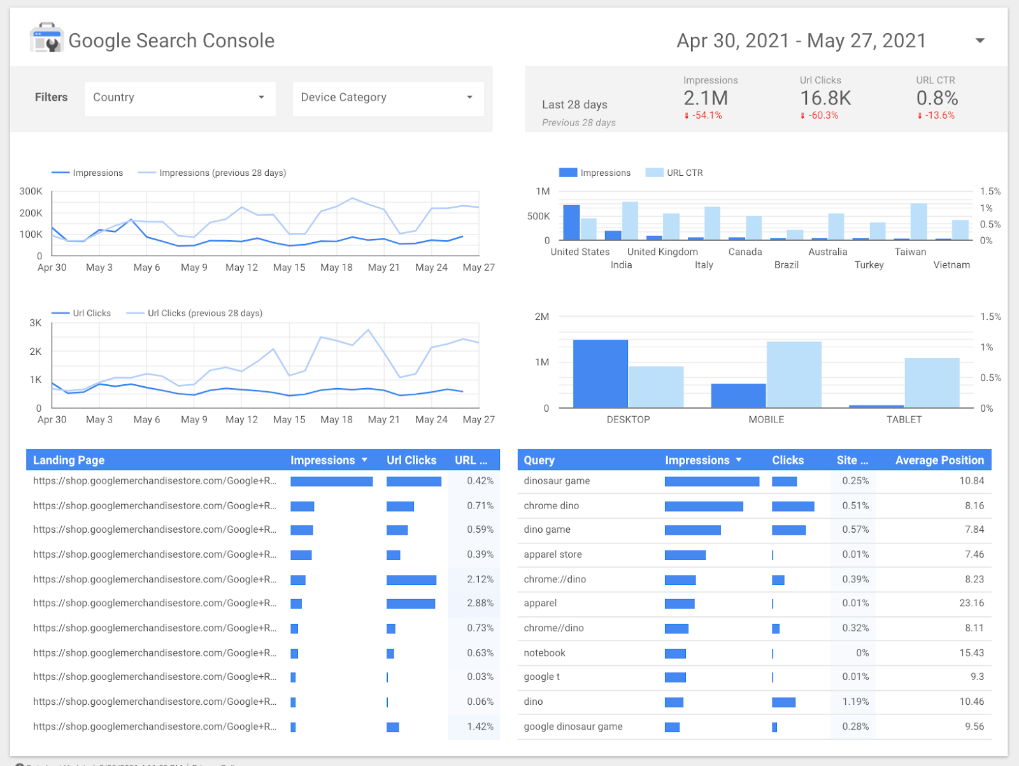Click the Landing Page column header
Screen dimensions: 1019x766
pos(69,460)
